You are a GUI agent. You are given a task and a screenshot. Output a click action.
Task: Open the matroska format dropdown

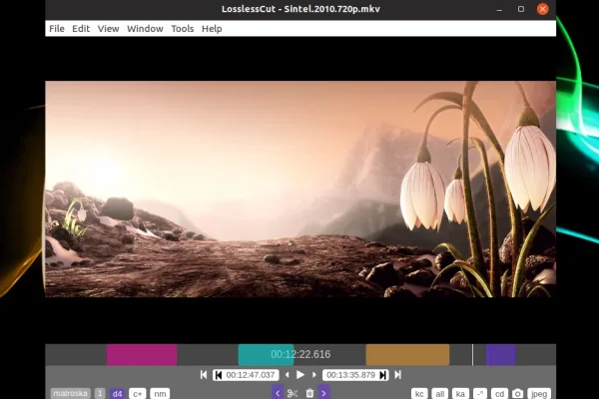coord(70,393)
